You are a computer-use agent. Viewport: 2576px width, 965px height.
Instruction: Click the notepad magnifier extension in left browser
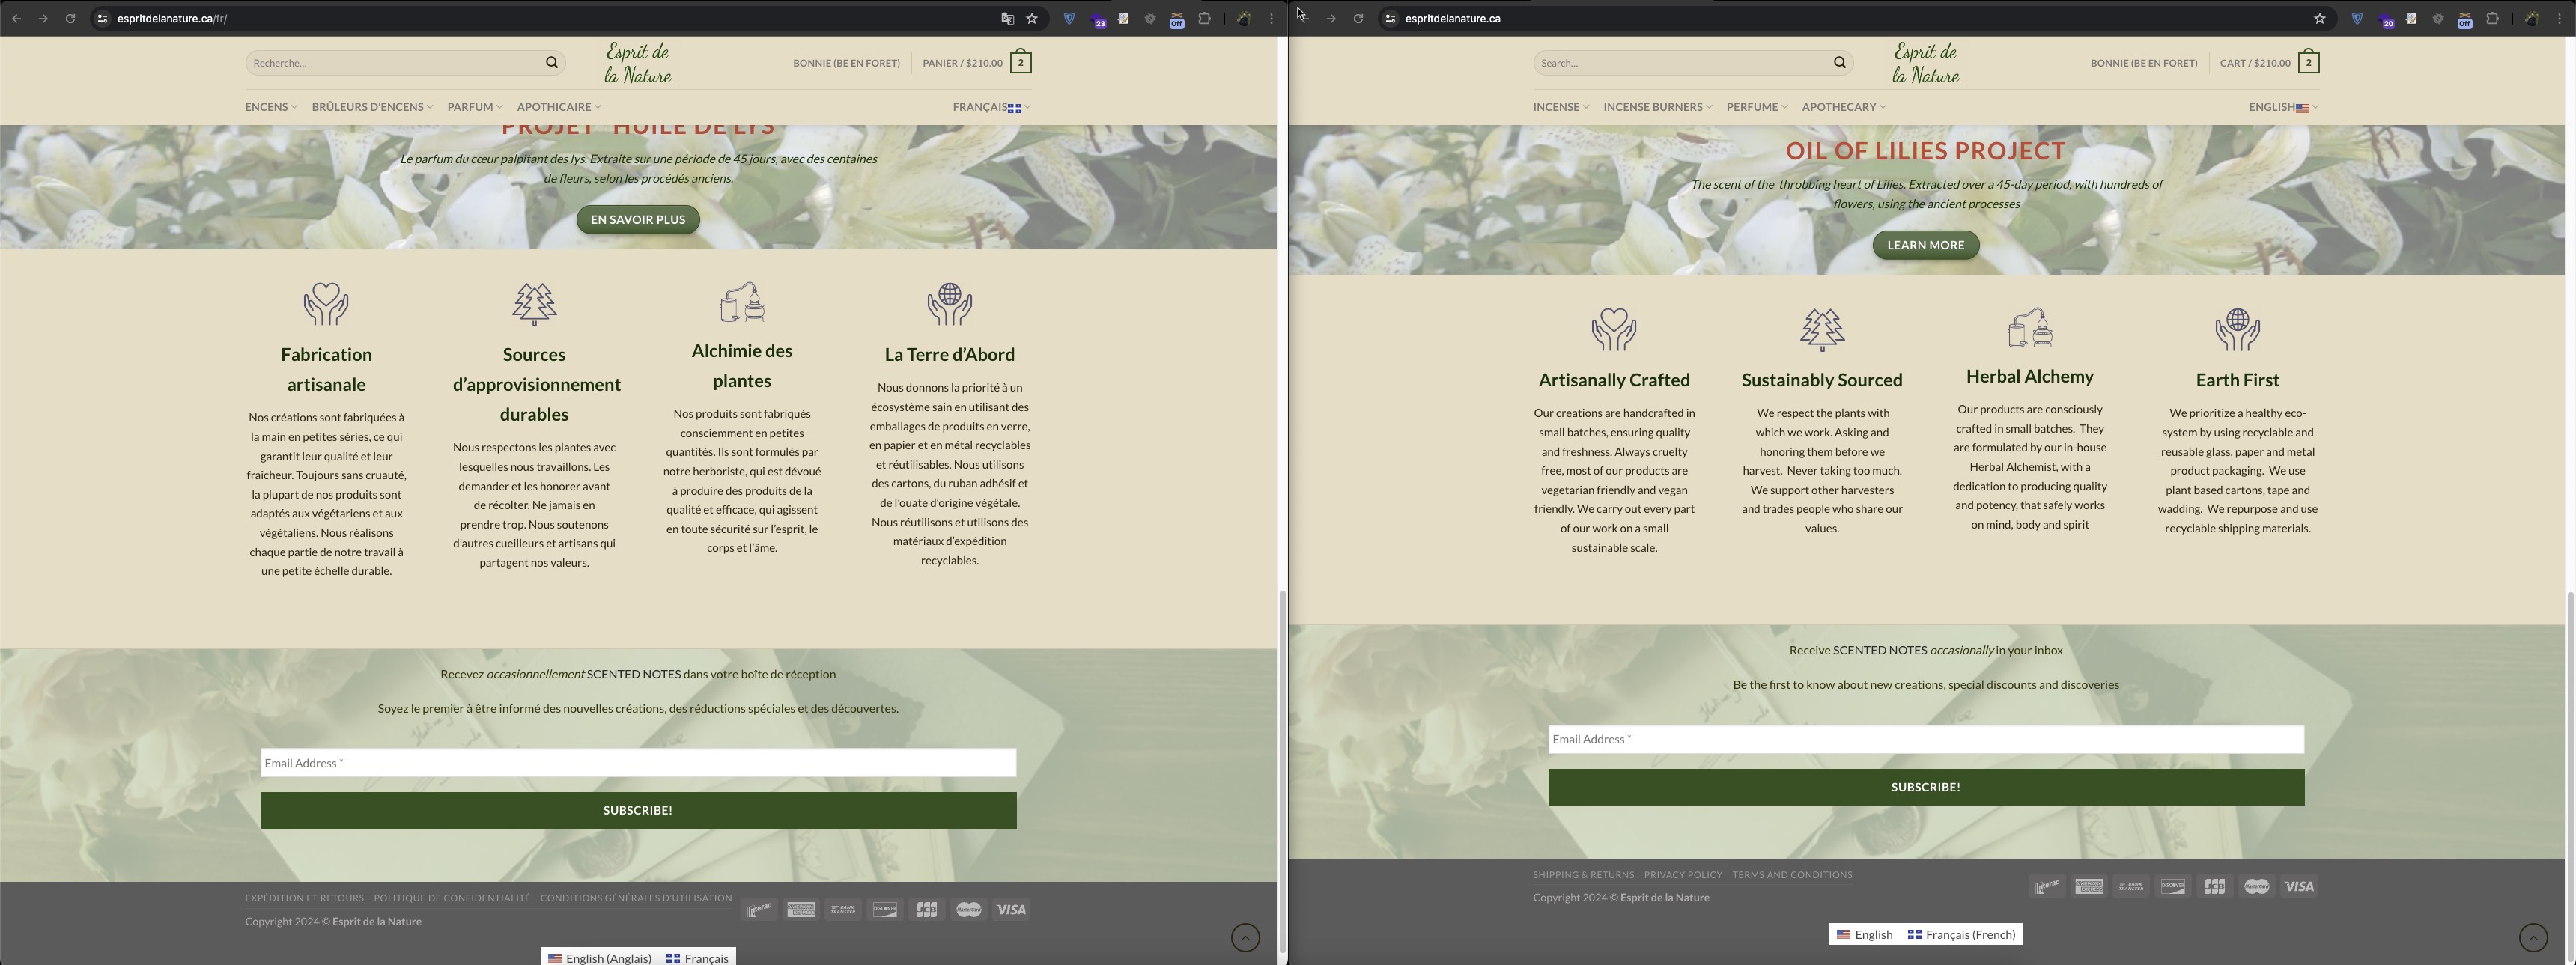[1123, 19]
